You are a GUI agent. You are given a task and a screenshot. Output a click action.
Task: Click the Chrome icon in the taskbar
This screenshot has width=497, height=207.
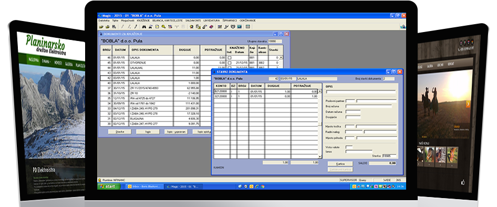(263, 187)
